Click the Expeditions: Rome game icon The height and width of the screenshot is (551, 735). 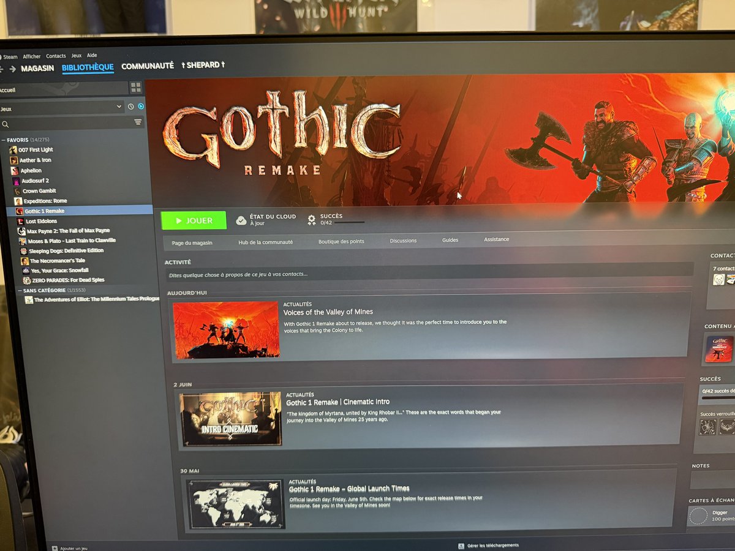pyautogui.click(x=18, y=201)
